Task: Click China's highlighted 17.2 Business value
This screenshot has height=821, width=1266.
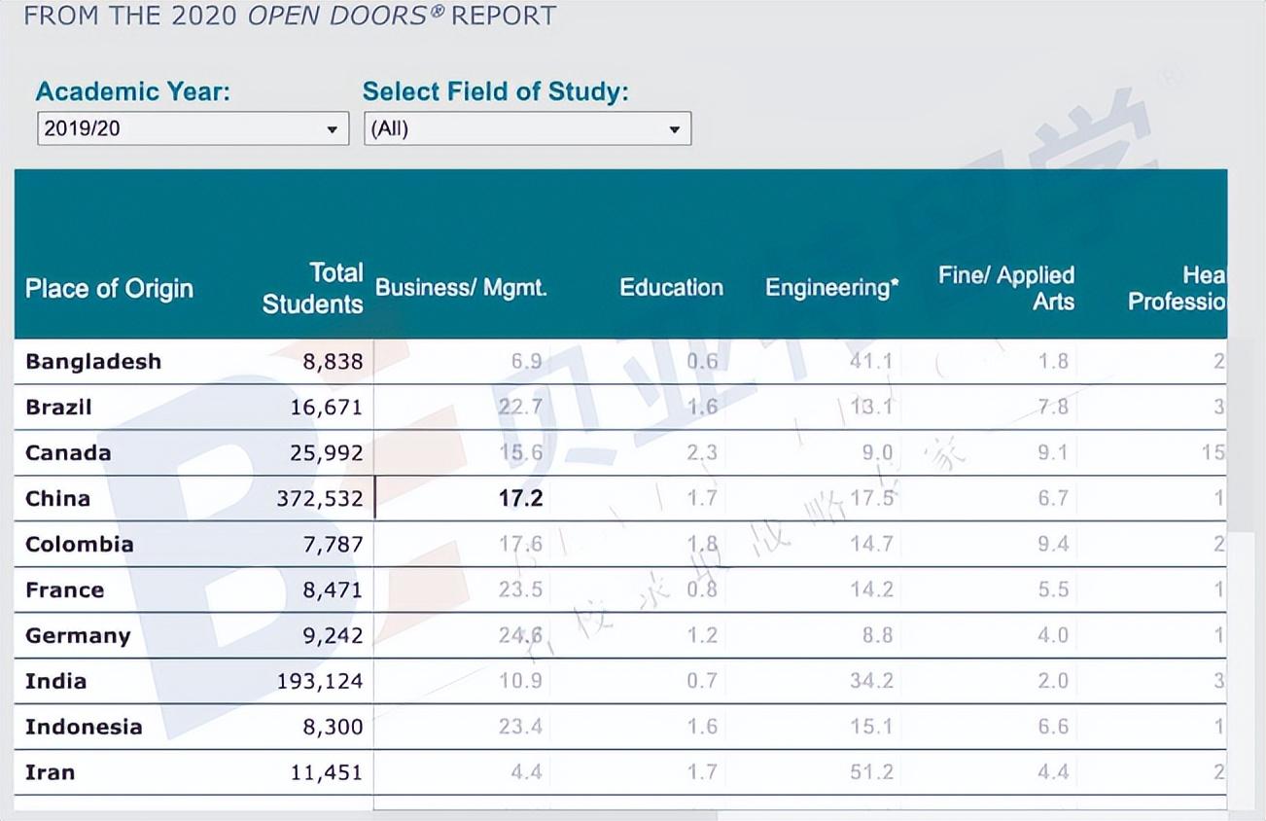Action: point(520,499)
